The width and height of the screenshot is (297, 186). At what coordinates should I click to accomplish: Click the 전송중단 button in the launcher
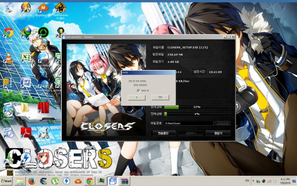pos(163,133)
